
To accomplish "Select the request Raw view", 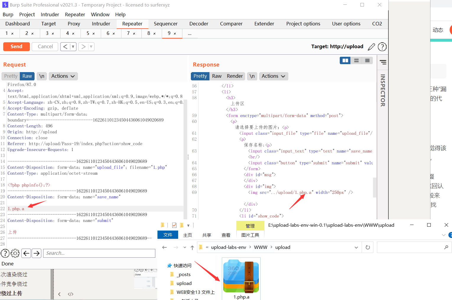I will point(27,76).
